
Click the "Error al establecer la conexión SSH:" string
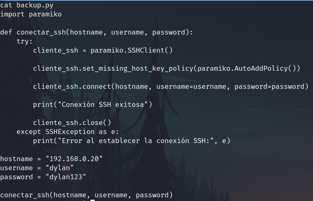point(136,141)
